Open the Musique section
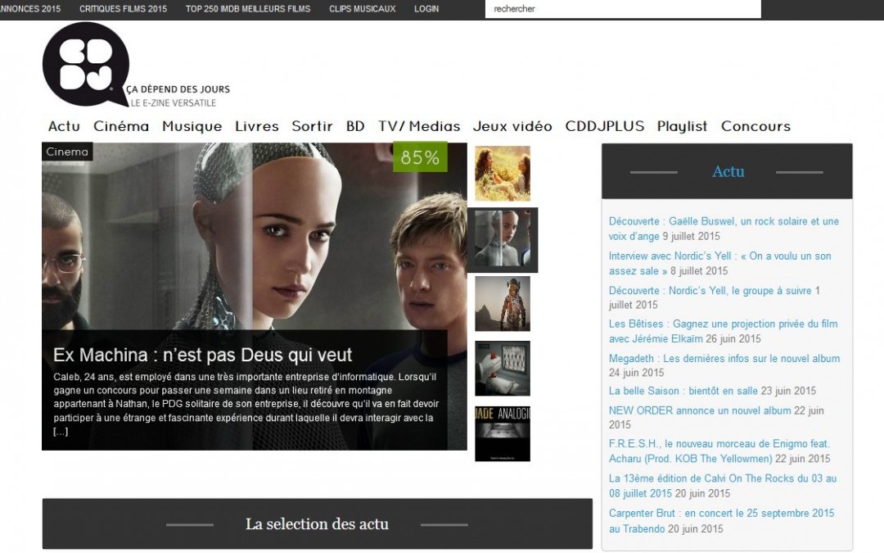 point(192,126)
